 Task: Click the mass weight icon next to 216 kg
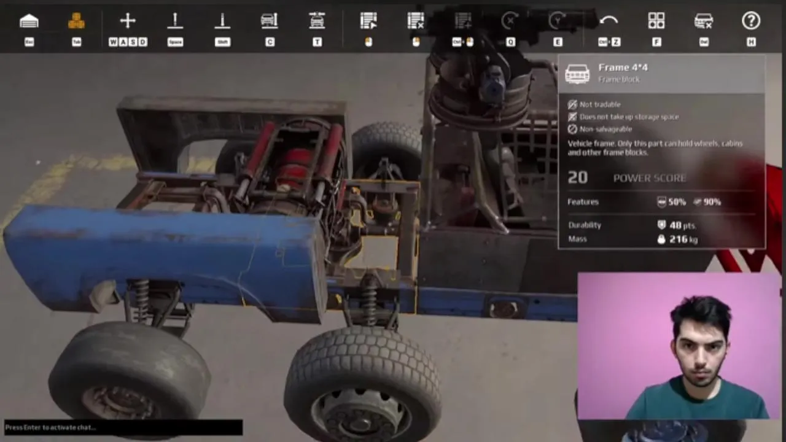coord(661,239)
